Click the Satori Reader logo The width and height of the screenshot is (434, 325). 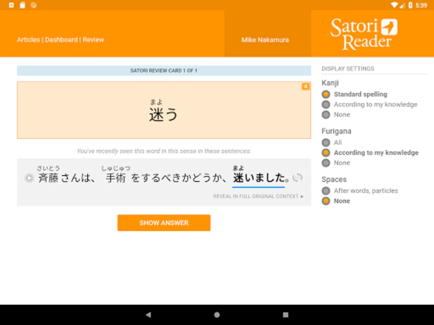click(364, 34)
